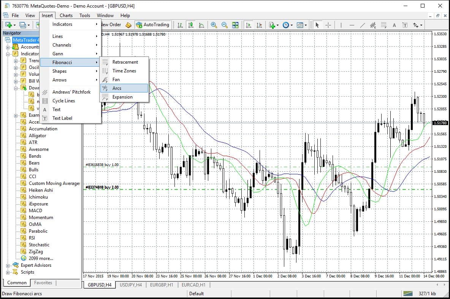The image size is (450, 299).
Task: Toggle the AutoTrading button
Action: (152, 25)
